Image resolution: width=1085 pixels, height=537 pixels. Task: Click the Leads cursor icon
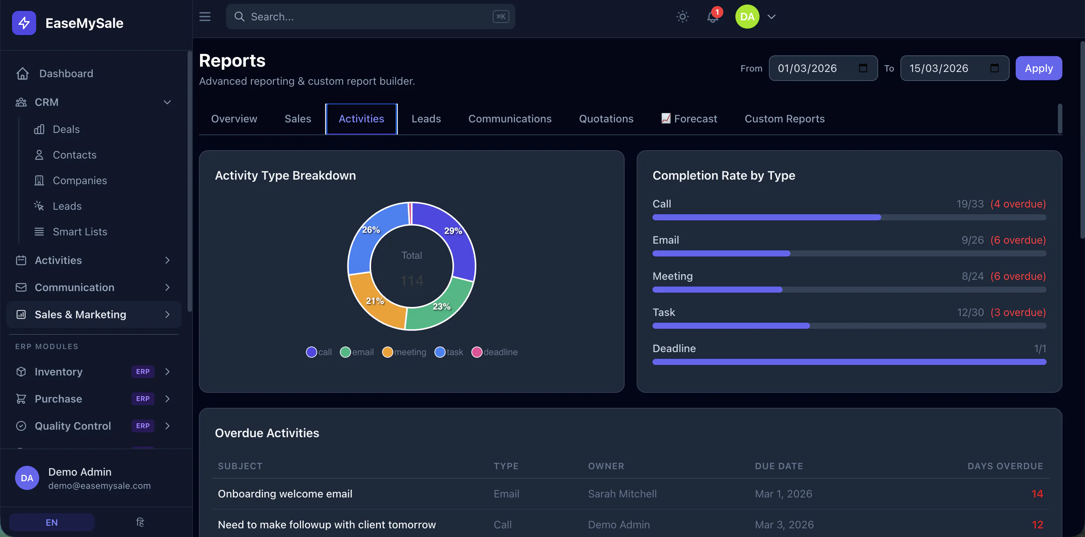coord(39,206)
